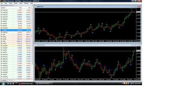Click the GBPJPY,Daily chart window icon

click(x=35, y=45)
